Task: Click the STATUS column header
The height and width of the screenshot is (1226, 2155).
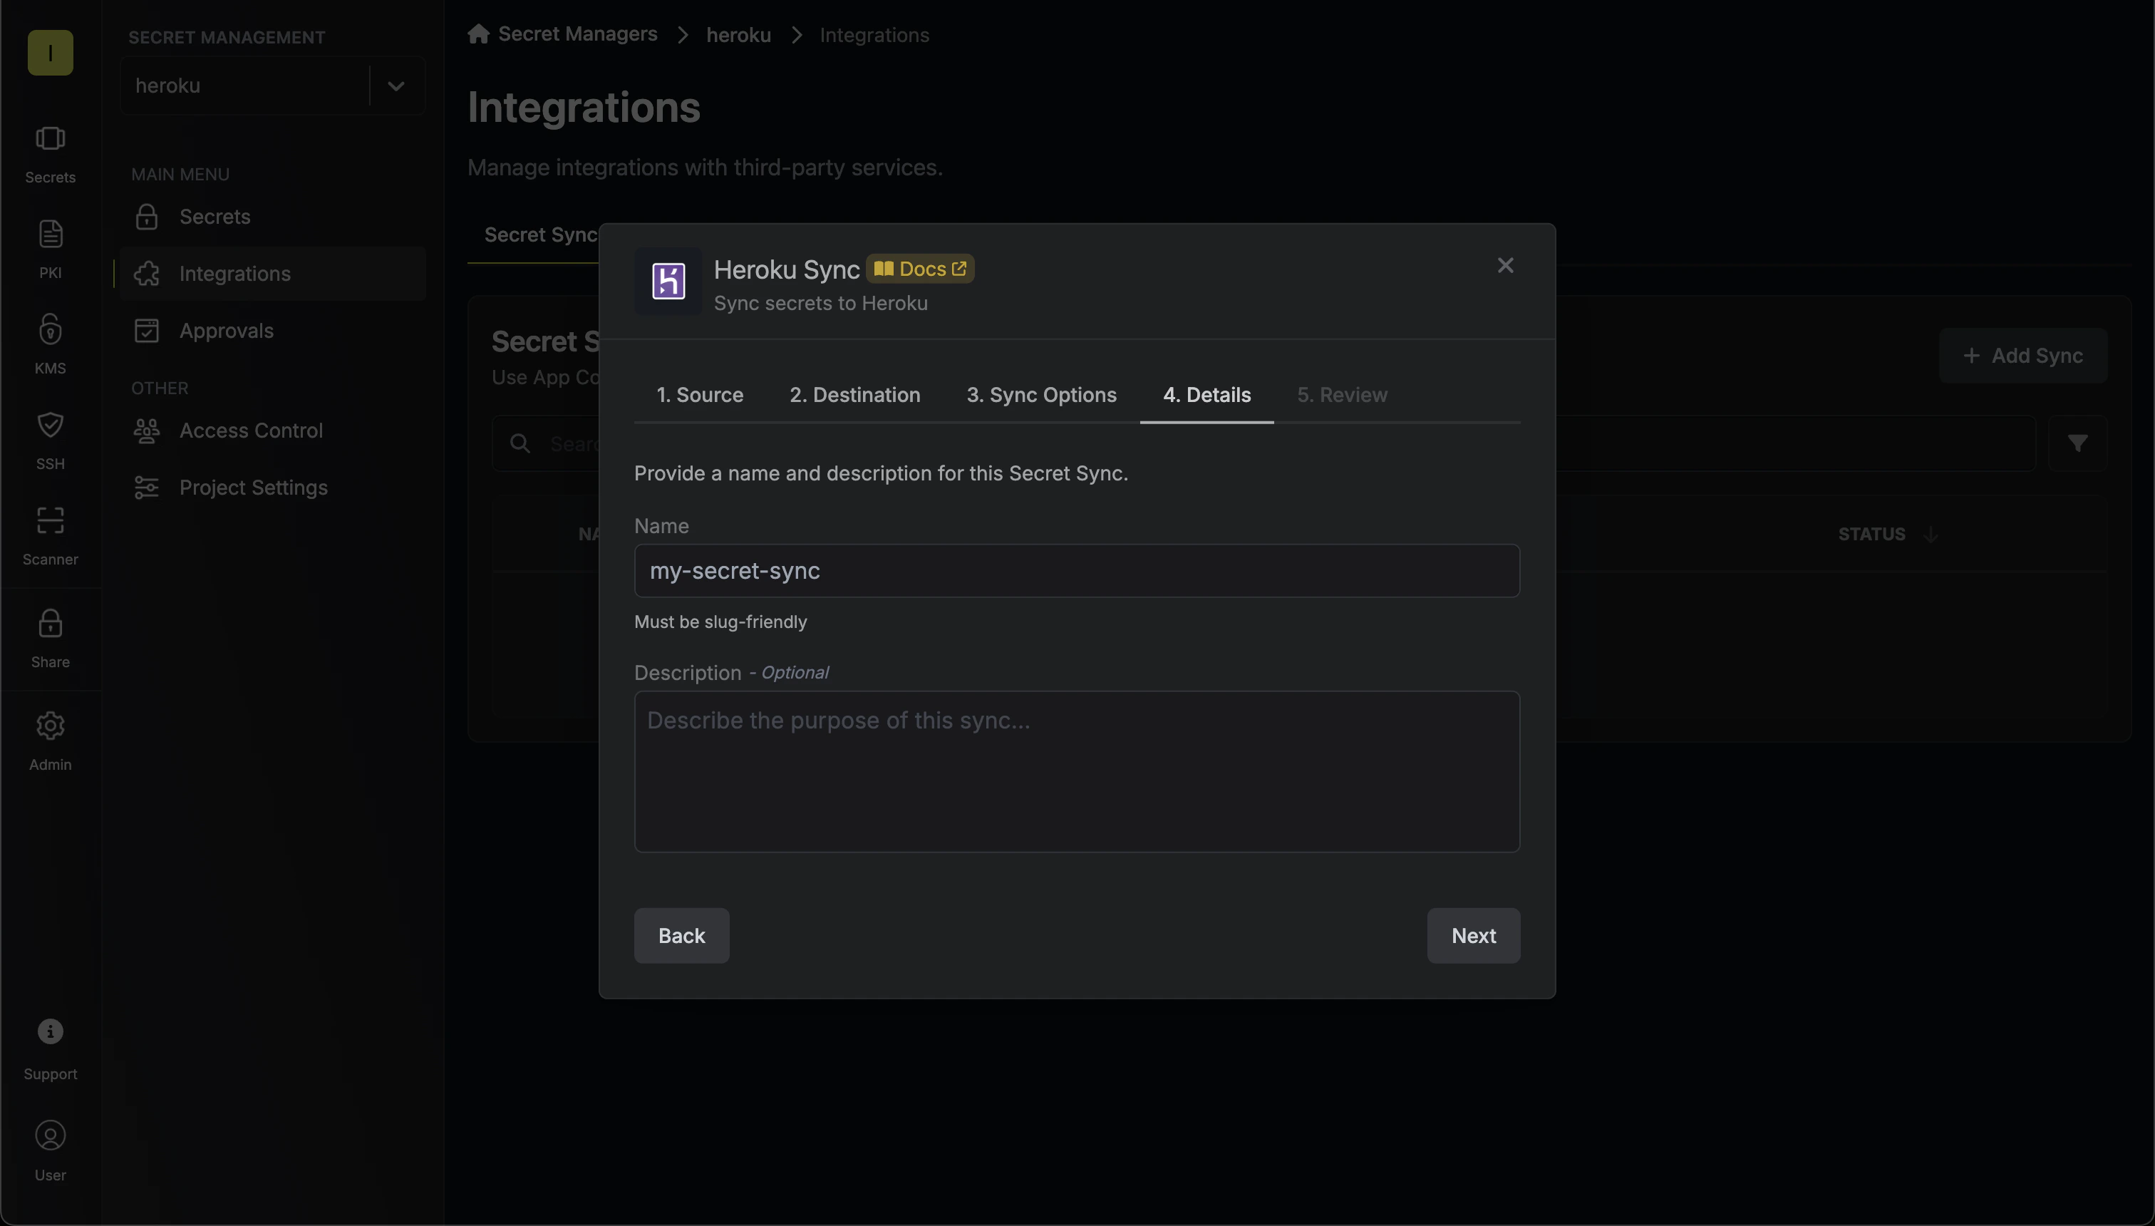Action: pyautogui.click(x=1871, y=534)
